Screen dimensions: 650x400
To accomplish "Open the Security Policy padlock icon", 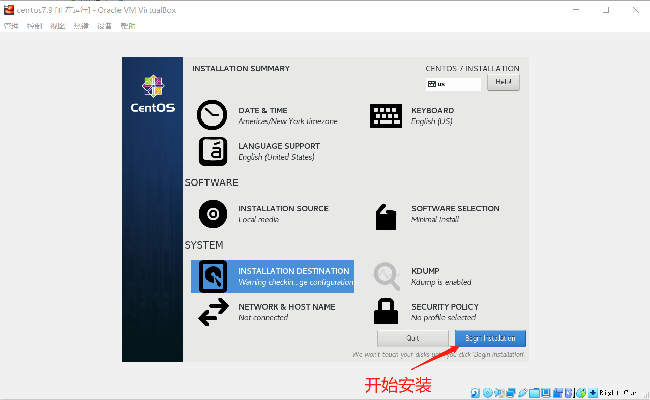I will tap(386, 312).
